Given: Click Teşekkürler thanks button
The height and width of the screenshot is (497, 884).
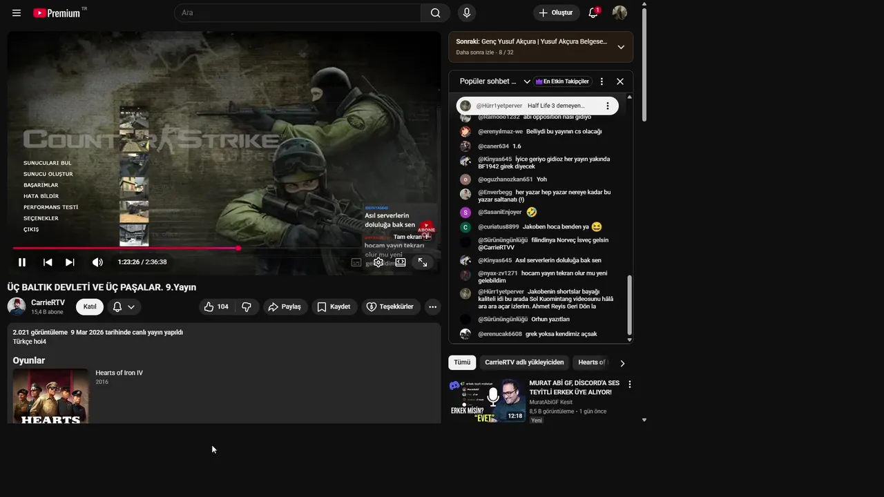Looking at the screenshot, I should [391, 306].
